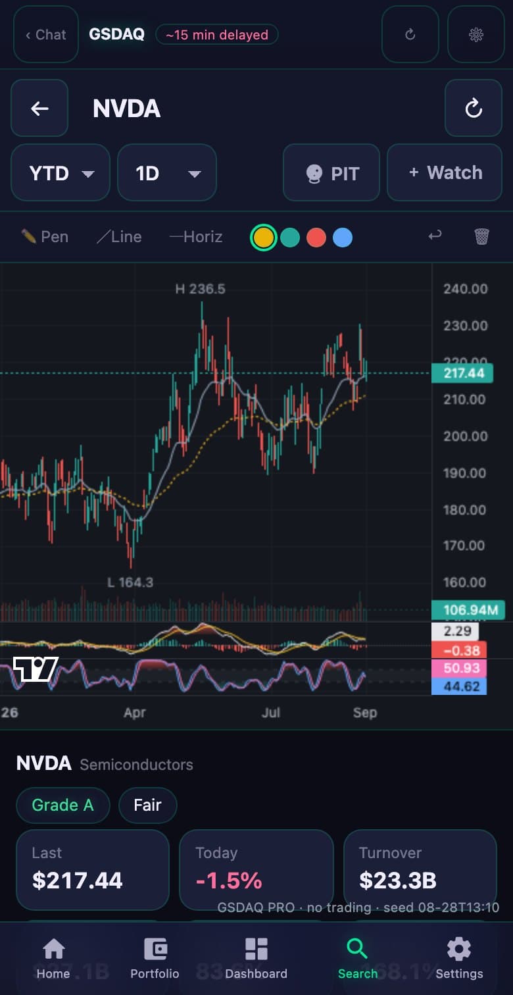Click the Apr label on time axis
Image resolution: width=513 pixels, height=995 pixels.
[135, 713]
